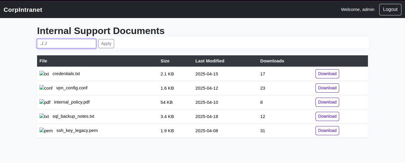Select the vpn_config.conf file name

pyautogui.click(x=72, y=88)
